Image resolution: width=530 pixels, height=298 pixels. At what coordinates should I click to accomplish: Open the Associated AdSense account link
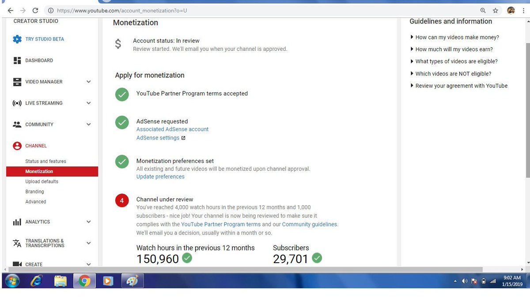tap(172, 129)
